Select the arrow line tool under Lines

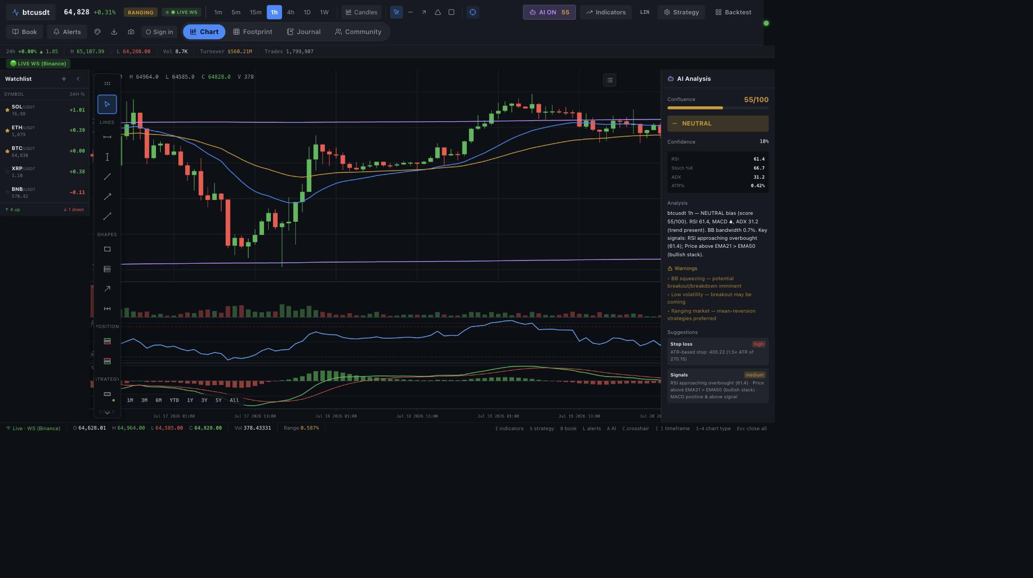click(x=107, y=196)
